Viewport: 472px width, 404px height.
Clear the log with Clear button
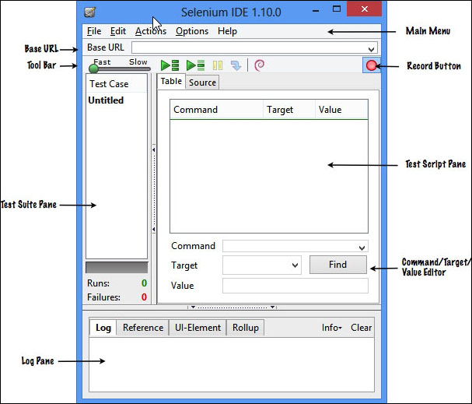(x=361, y=328)
